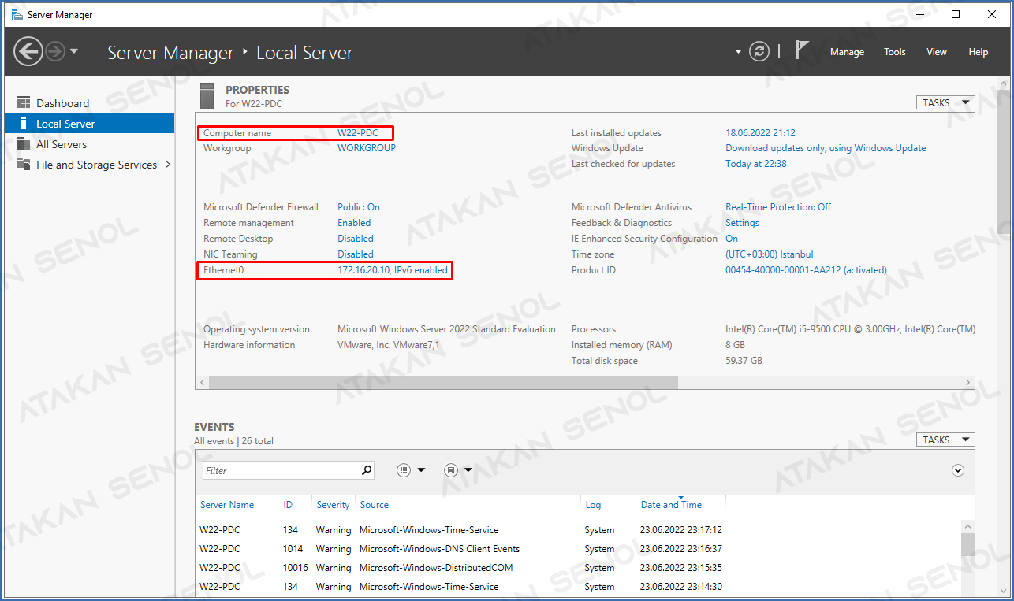Open Download updates only Windows Update link
This screenshot has width=1014, height=601.
point(826,148)
